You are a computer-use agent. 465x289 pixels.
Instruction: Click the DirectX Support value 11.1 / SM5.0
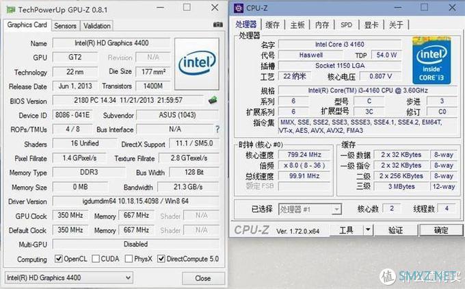point(194,143)
